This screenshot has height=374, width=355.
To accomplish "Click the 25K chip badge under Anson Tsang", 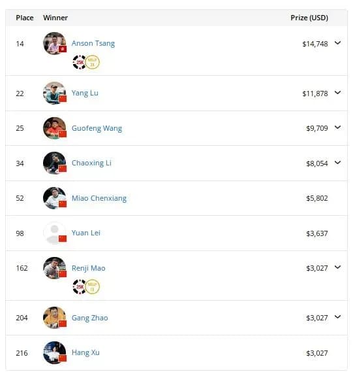I will coord(79,62).
